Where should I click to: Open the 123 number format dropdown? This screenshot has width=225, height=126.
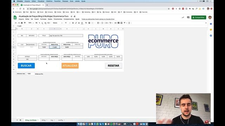click(x=49, y=23)
